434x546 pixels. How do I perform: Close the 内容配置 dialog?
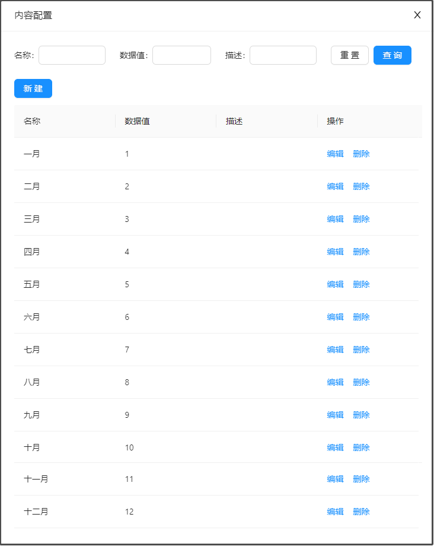[x=417, y=15]
